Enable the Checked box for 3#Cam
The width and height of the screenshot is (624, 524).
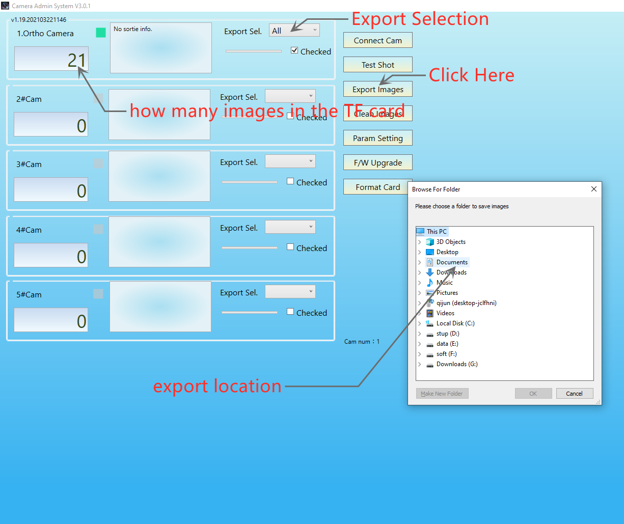[290, 182]
